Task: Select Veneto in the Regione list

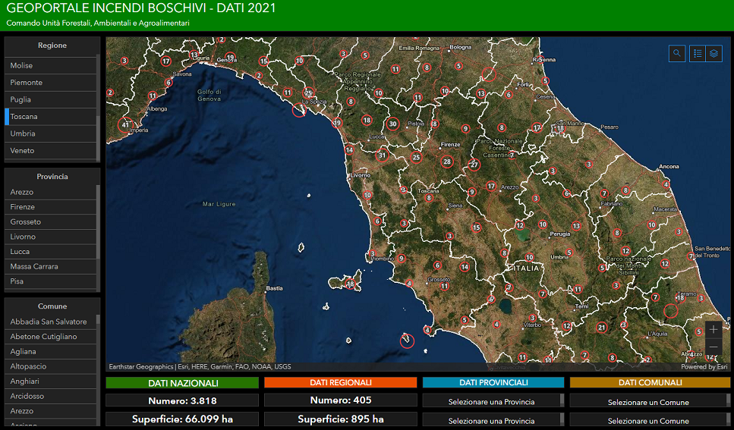Action: (51, 151)
